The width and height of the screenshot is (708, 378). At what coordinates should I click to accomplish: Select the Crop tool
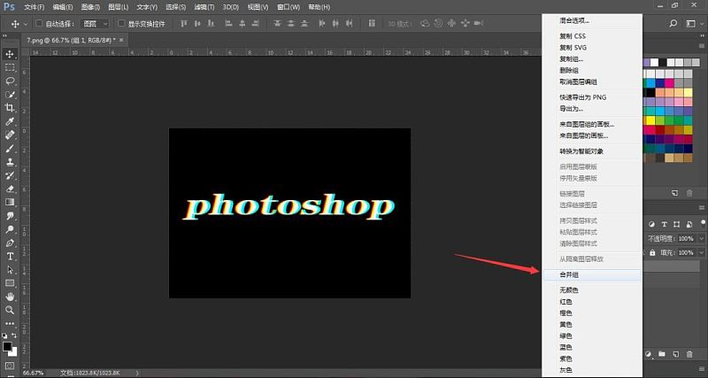tap(10, 108)
